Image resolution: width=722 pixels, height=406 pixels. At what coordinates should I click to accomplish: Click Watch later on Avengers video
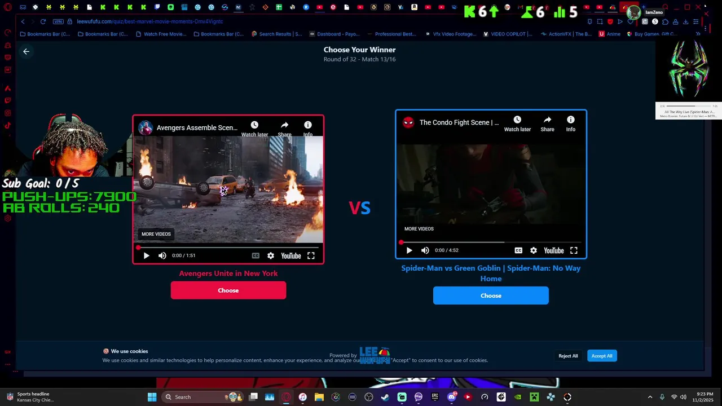tap(254, 129)
